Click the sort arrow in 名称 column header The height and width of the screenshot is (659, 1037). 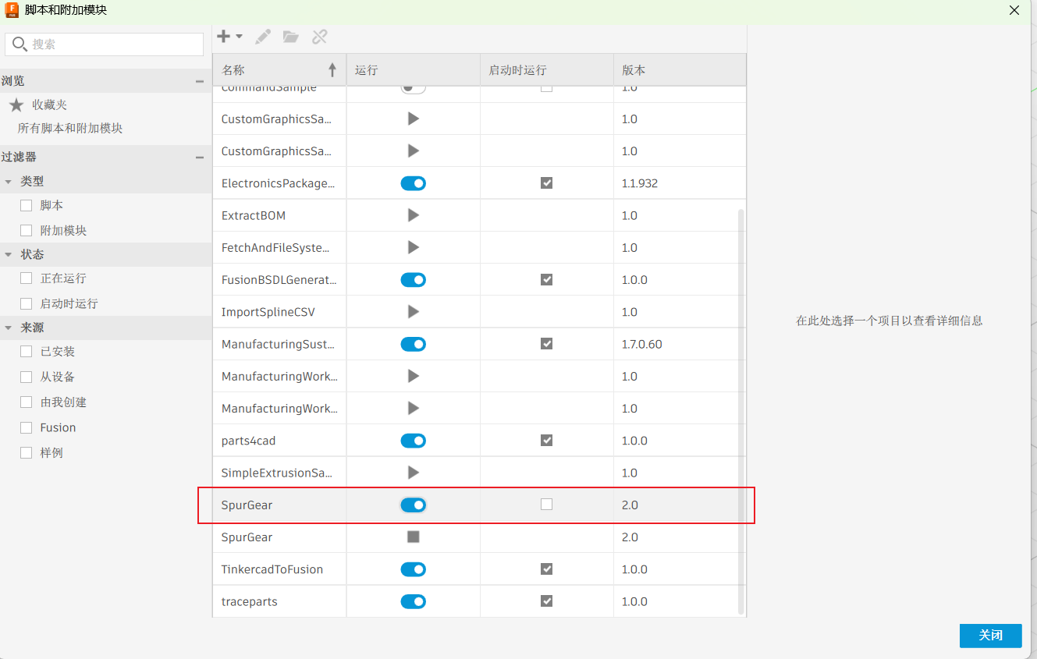tap(332, 70)
